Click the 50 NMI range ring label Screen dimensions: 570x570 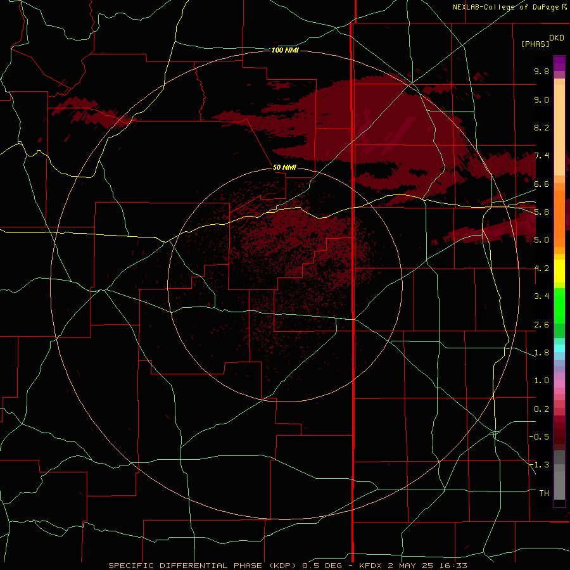coord(284,167)
